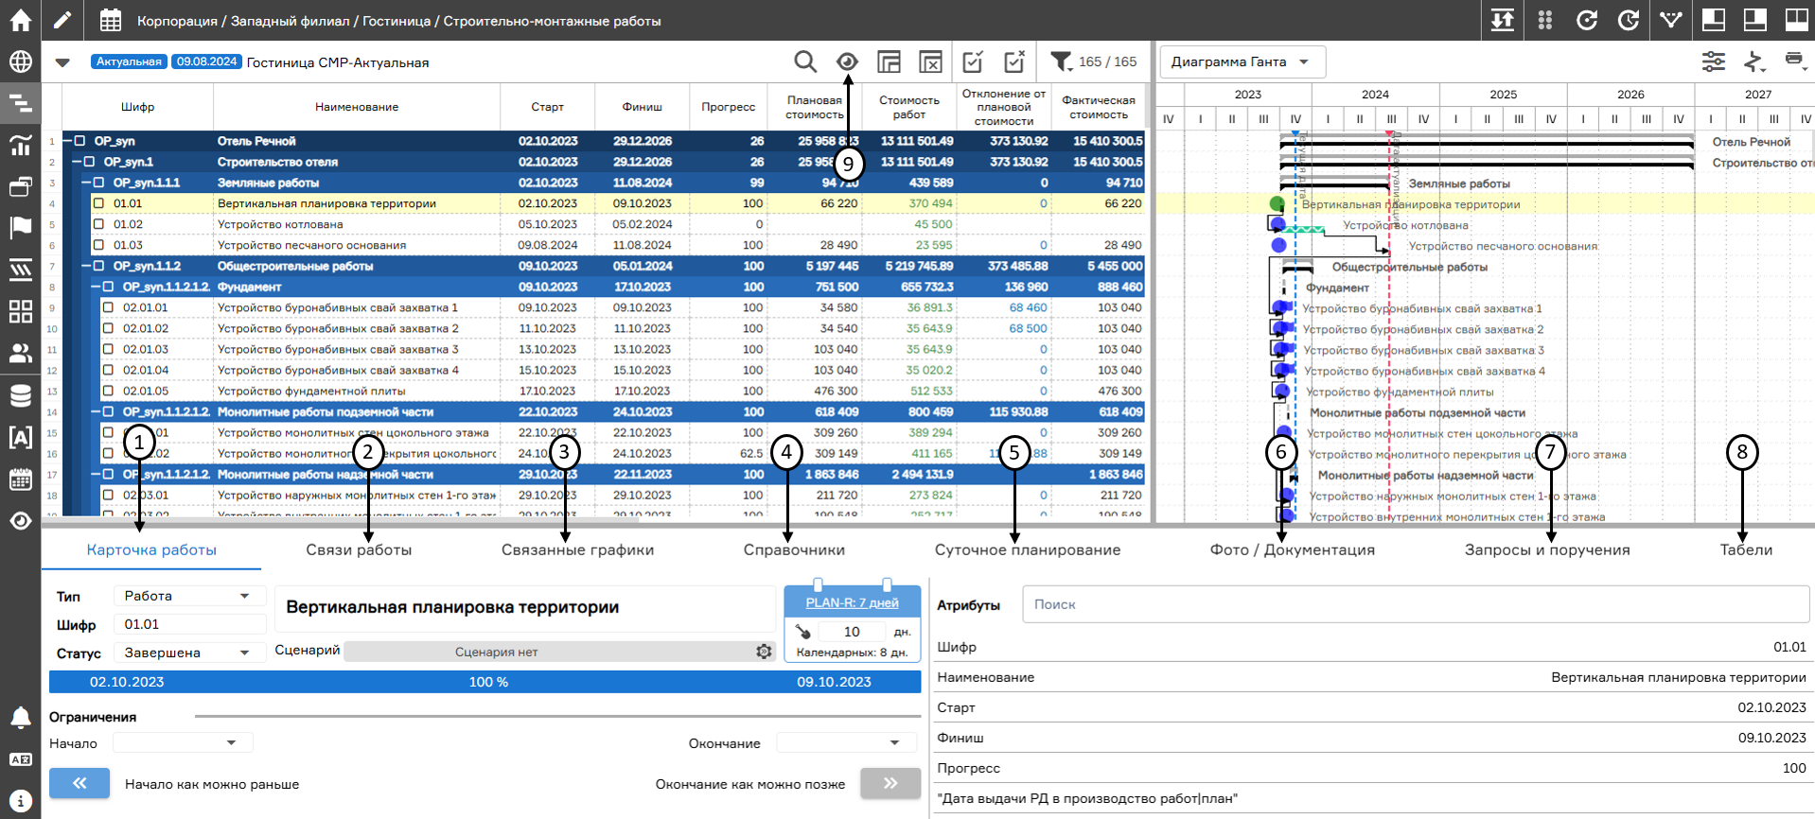1815x819 pixels.
Task: Click the 100 % progress bar
Action: [485, 682]
